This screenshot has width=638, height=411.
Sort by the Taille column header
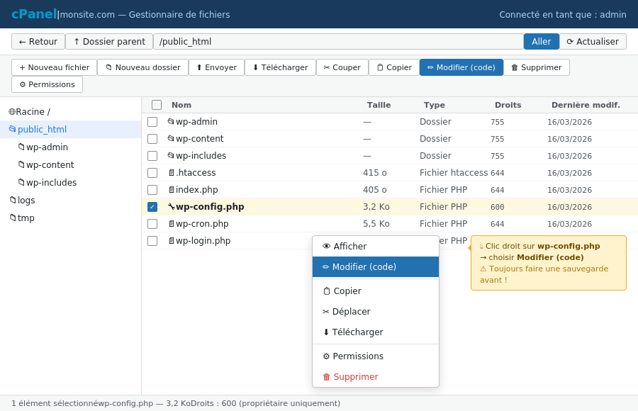click(379, 105)
